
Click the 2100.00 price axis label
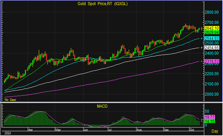click(x=211, y=84)
